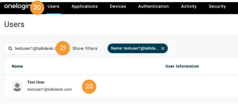Remove the Name filter with X

tap(163, 48)
